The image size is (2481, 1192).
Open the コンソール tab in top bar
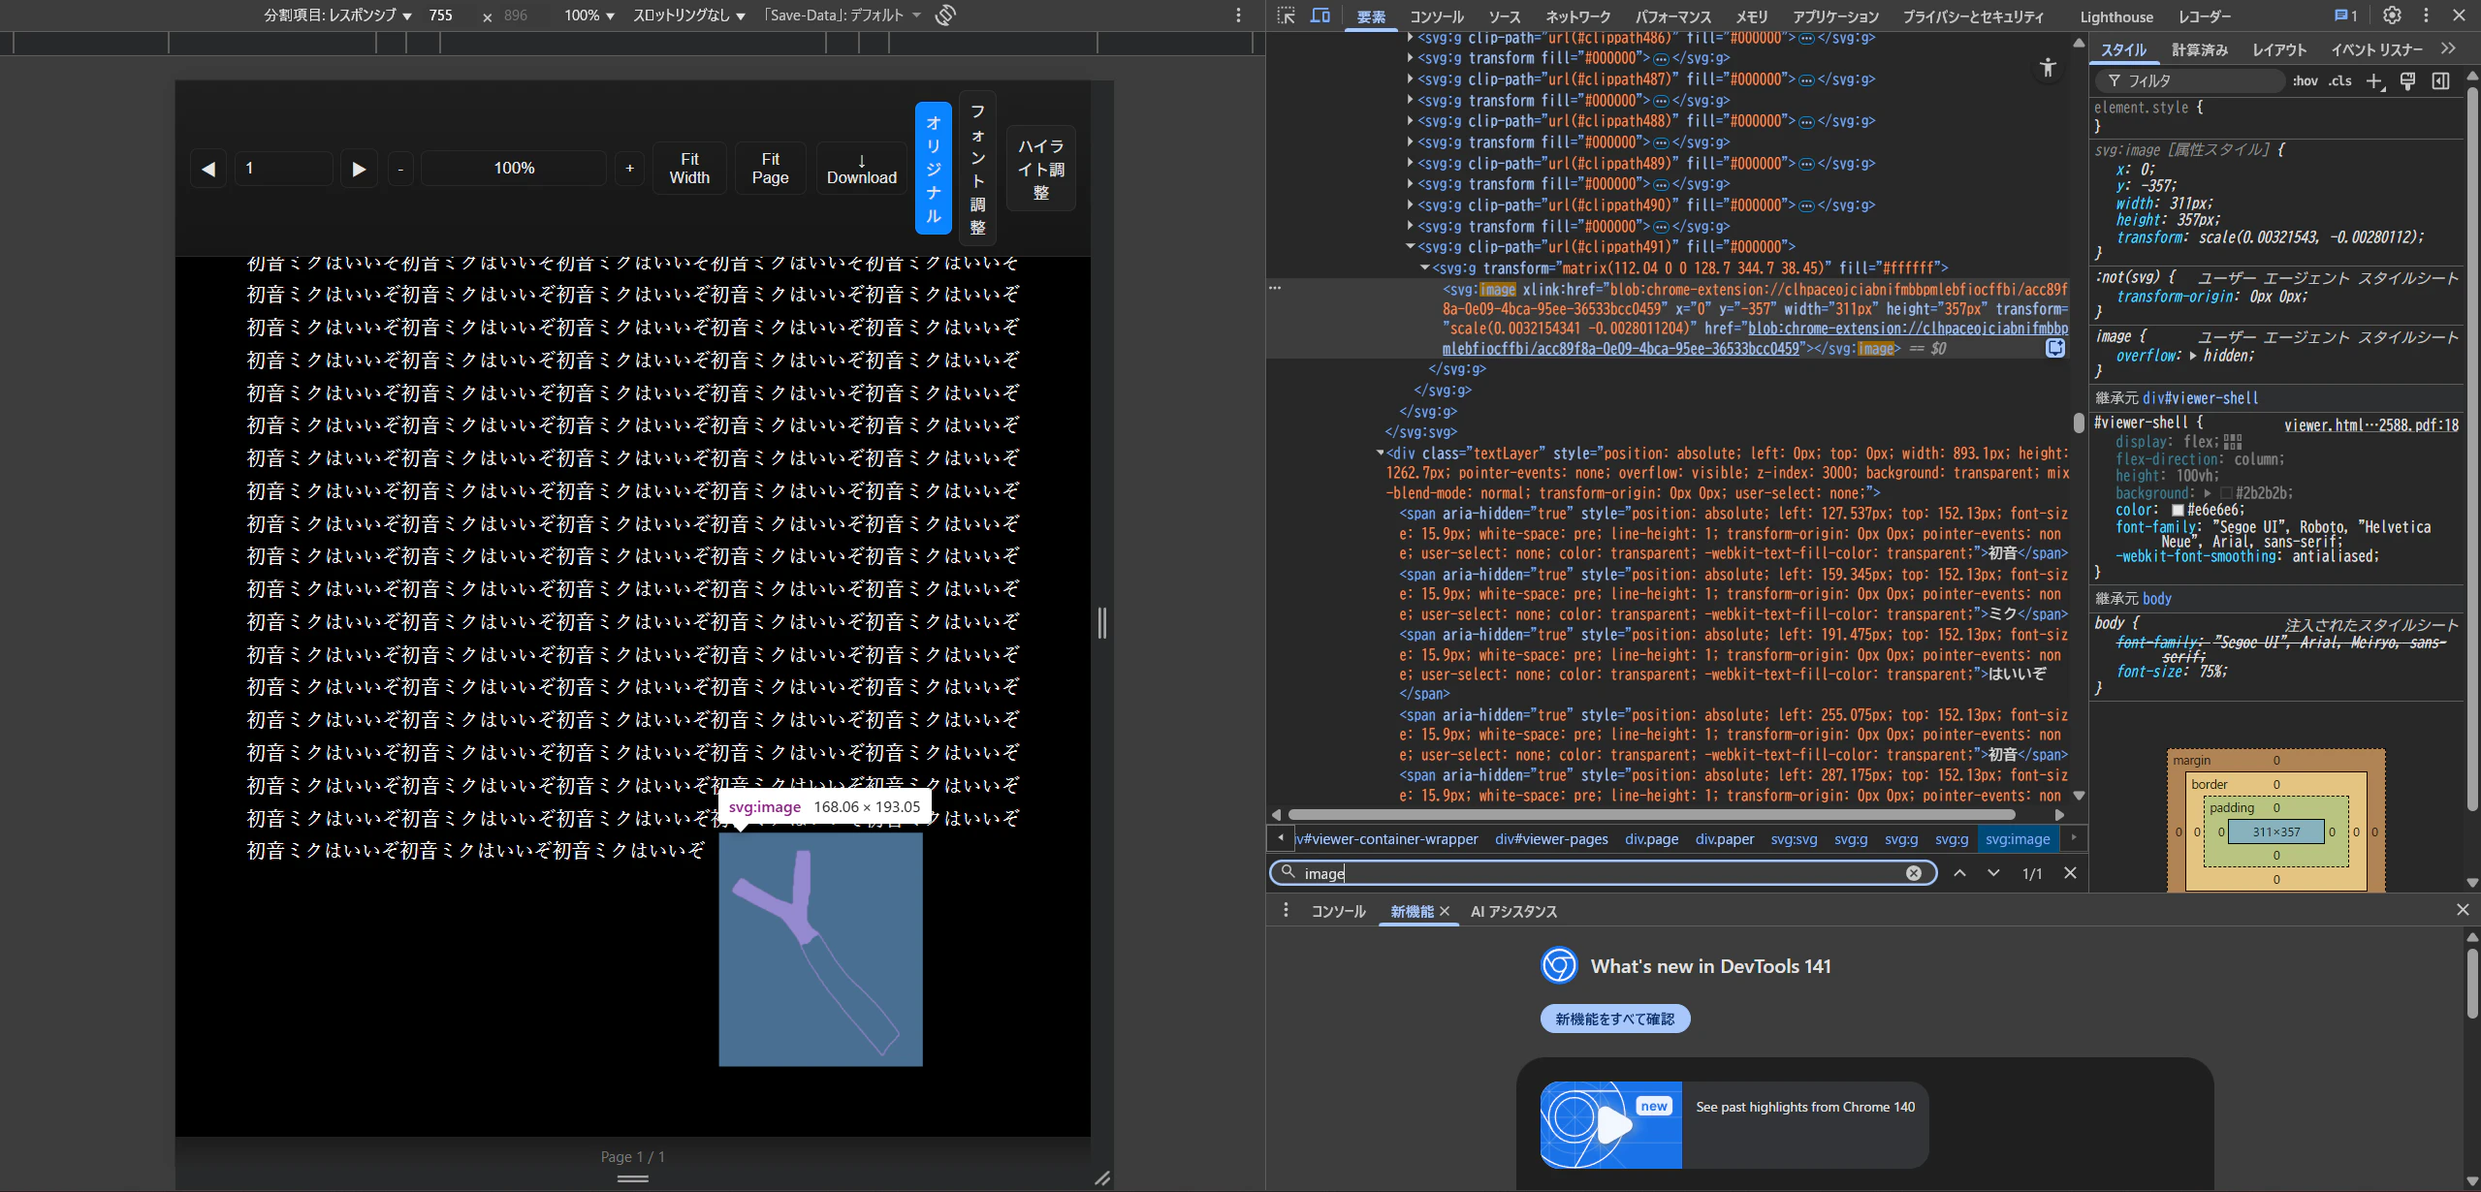pyautogui.click(x=1436, y=16)
